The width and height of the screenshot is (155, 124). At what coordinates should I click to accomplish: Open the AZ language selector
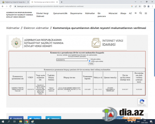130,13
